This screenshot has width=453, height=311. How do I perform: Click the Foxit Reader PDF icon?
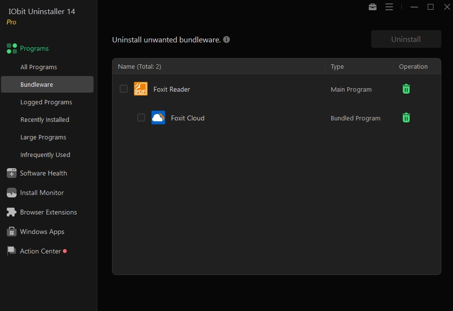(141, 89)
